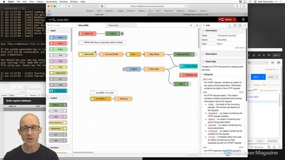Trigger the Inject node's button
Image resolution: width=285 pixels, height=160 pixels.
point(124,69)
